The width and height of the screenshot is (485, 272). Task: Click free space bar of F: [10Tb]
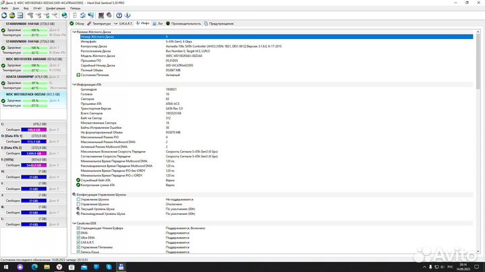[34, 165]
